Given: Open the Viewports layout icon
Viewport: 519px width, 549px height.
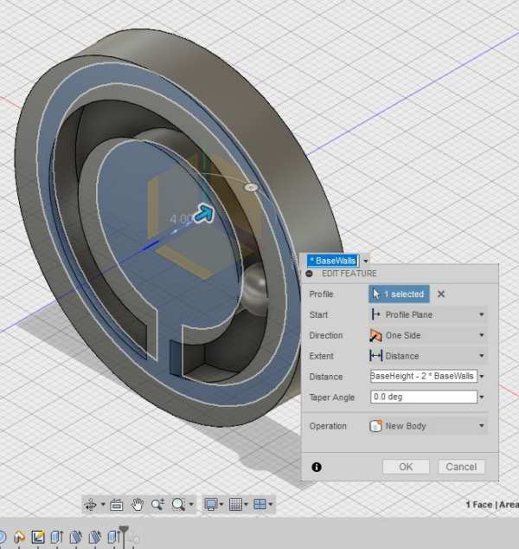Looking at the screenshot, I should click(259, 504).
